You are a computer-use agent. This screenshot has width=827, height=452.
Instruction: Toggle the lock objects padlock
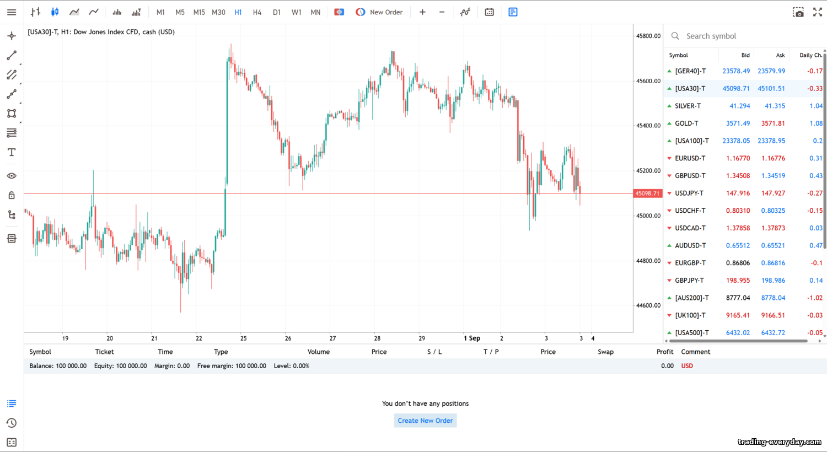click(12, 195)
